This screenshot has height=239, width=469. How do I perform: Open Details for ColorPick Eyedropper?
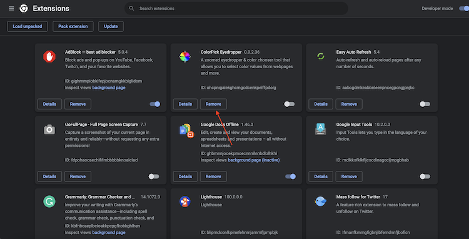185,104
